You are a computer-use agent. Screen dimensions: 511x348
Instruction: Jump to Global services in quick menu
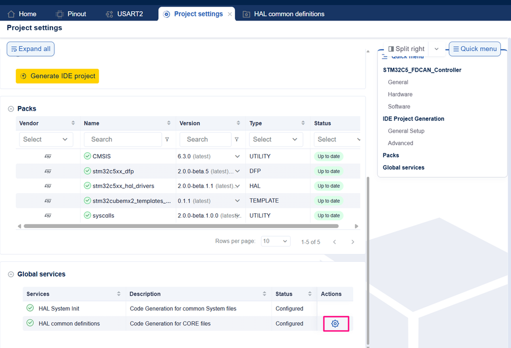pyautogui.click(x=403, y=168)
